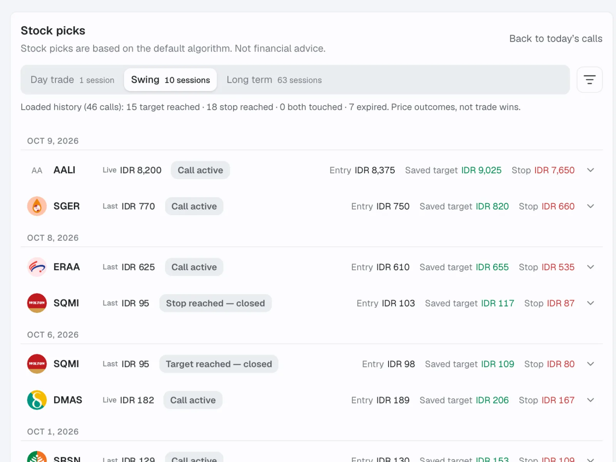
Task: Click the OCT 8, 2026 date header
Action: click(x=53, y=238)
